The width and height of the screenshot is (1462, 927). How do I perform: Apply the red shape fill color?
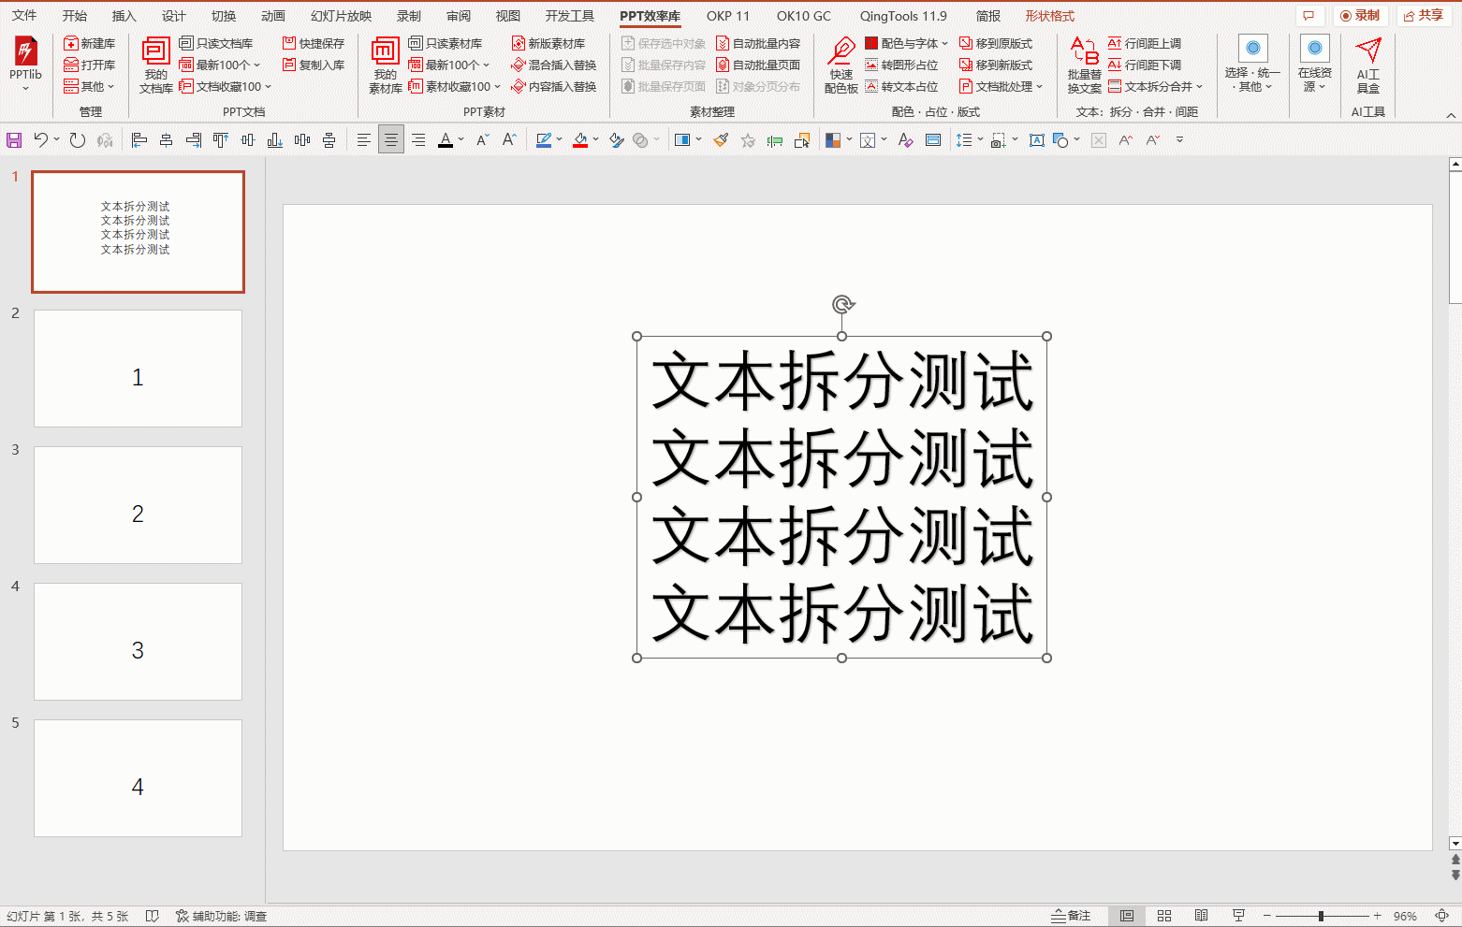(x=580, y=140)
